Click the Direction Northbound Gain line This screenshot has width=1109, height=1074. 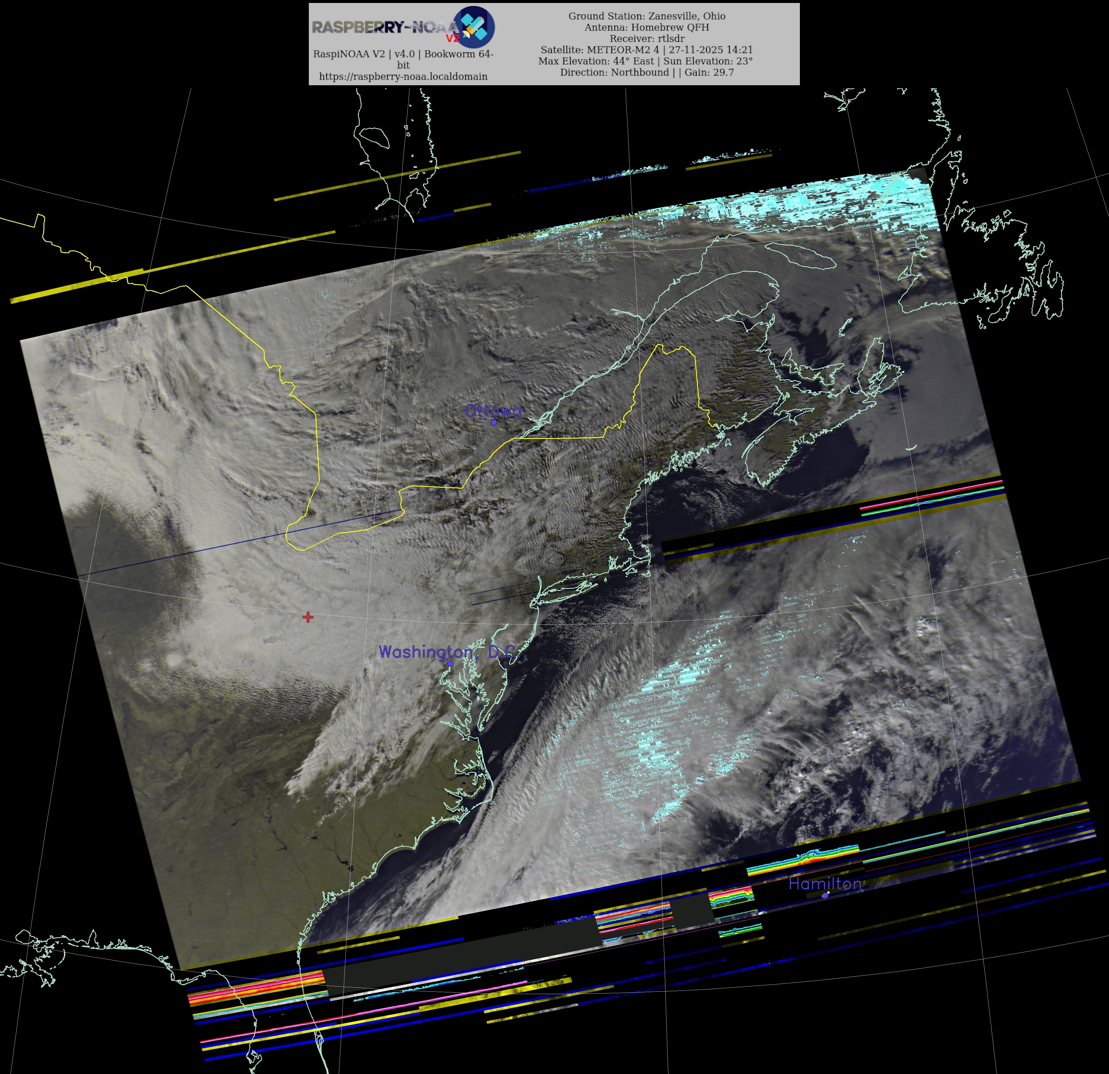647,73
